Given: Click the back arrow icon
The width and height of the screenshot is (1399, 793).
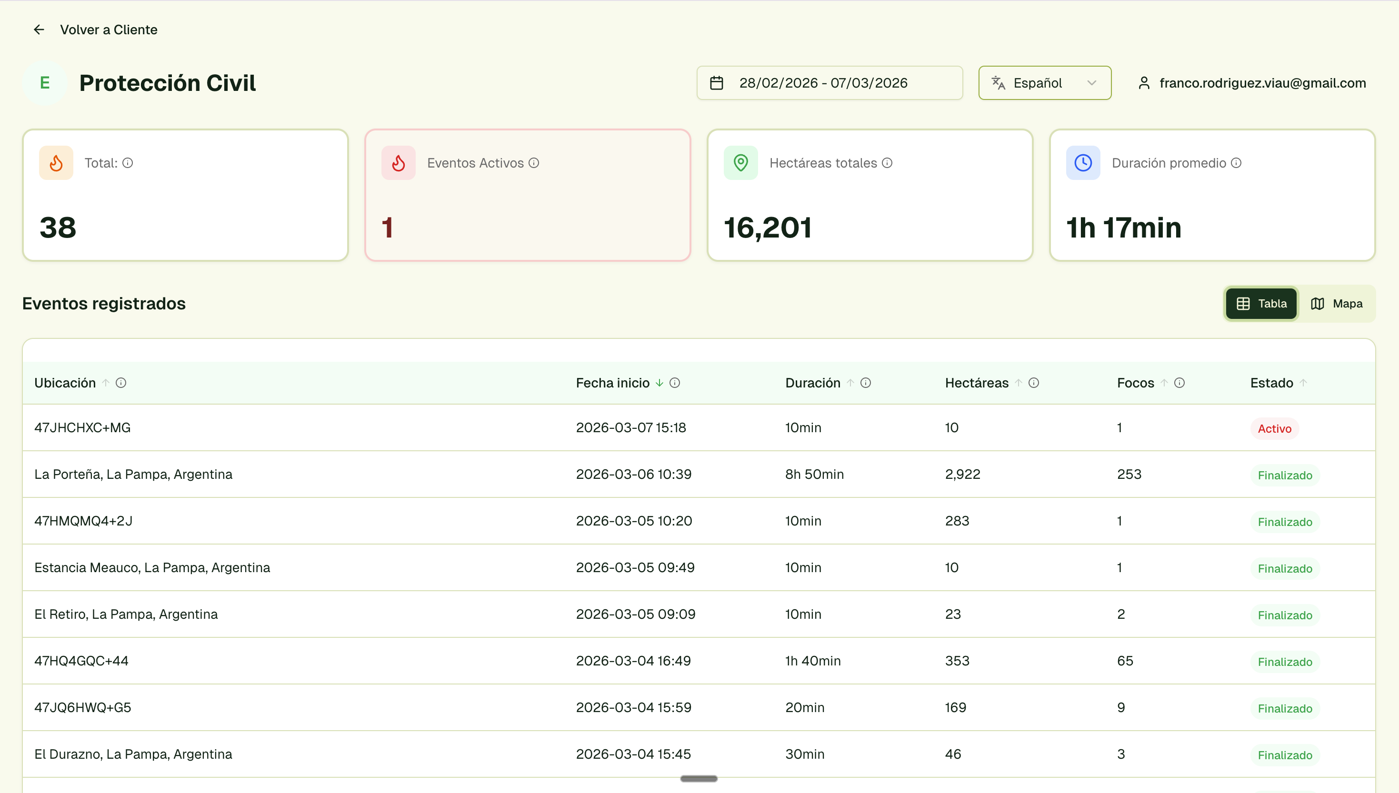Looking at the screenshot, I should click(x=39, y=30).
